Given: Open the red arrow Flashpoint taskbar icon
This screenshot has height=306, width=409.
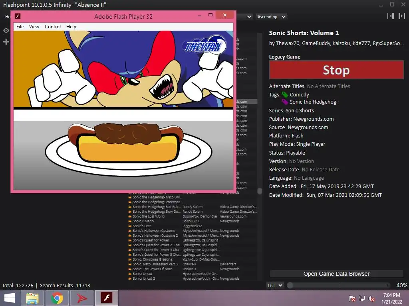Looking at the screenshot, I should pyautogui.click(x=82, y=298).
